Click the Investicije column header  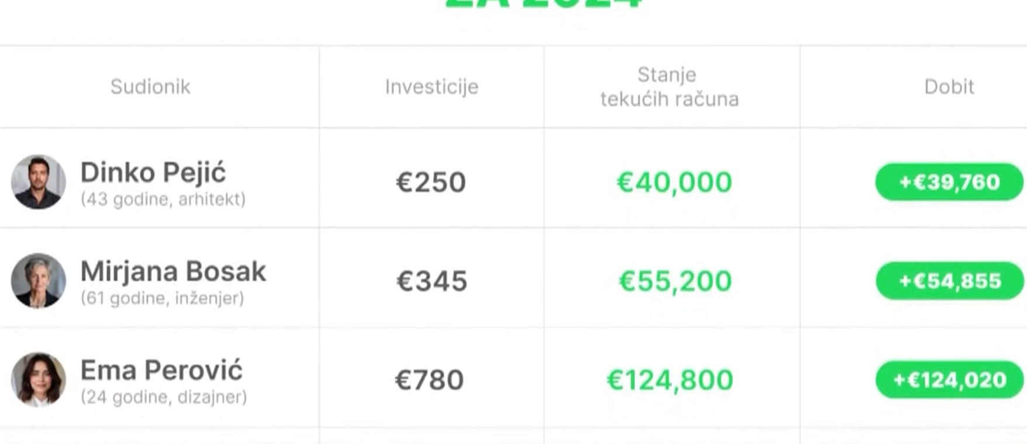431,87
